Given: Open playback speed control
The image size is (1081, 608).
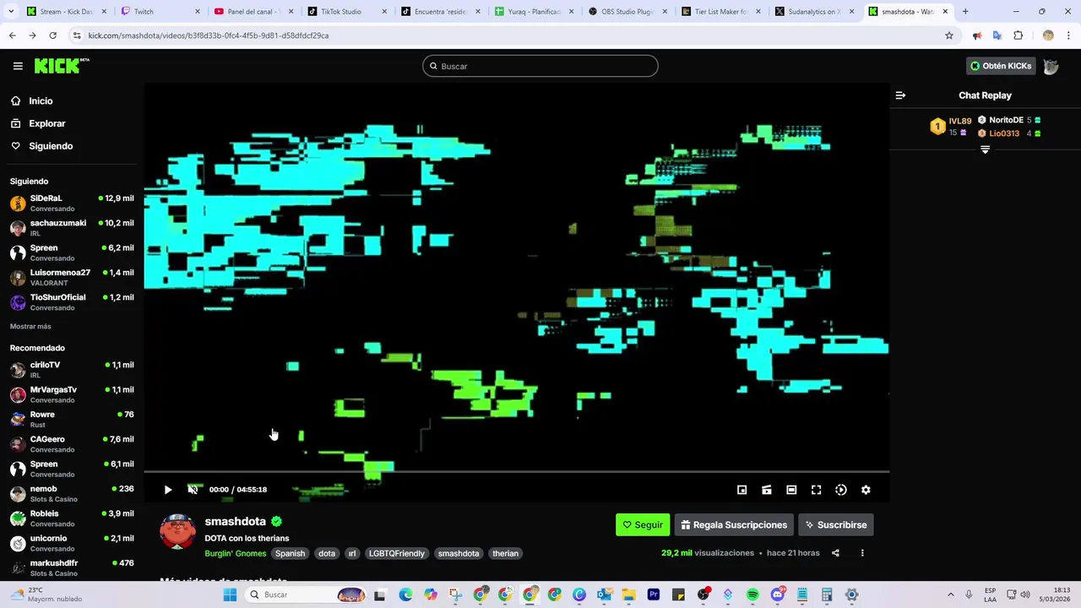Looking at the screenshot, I should [841, 490].
